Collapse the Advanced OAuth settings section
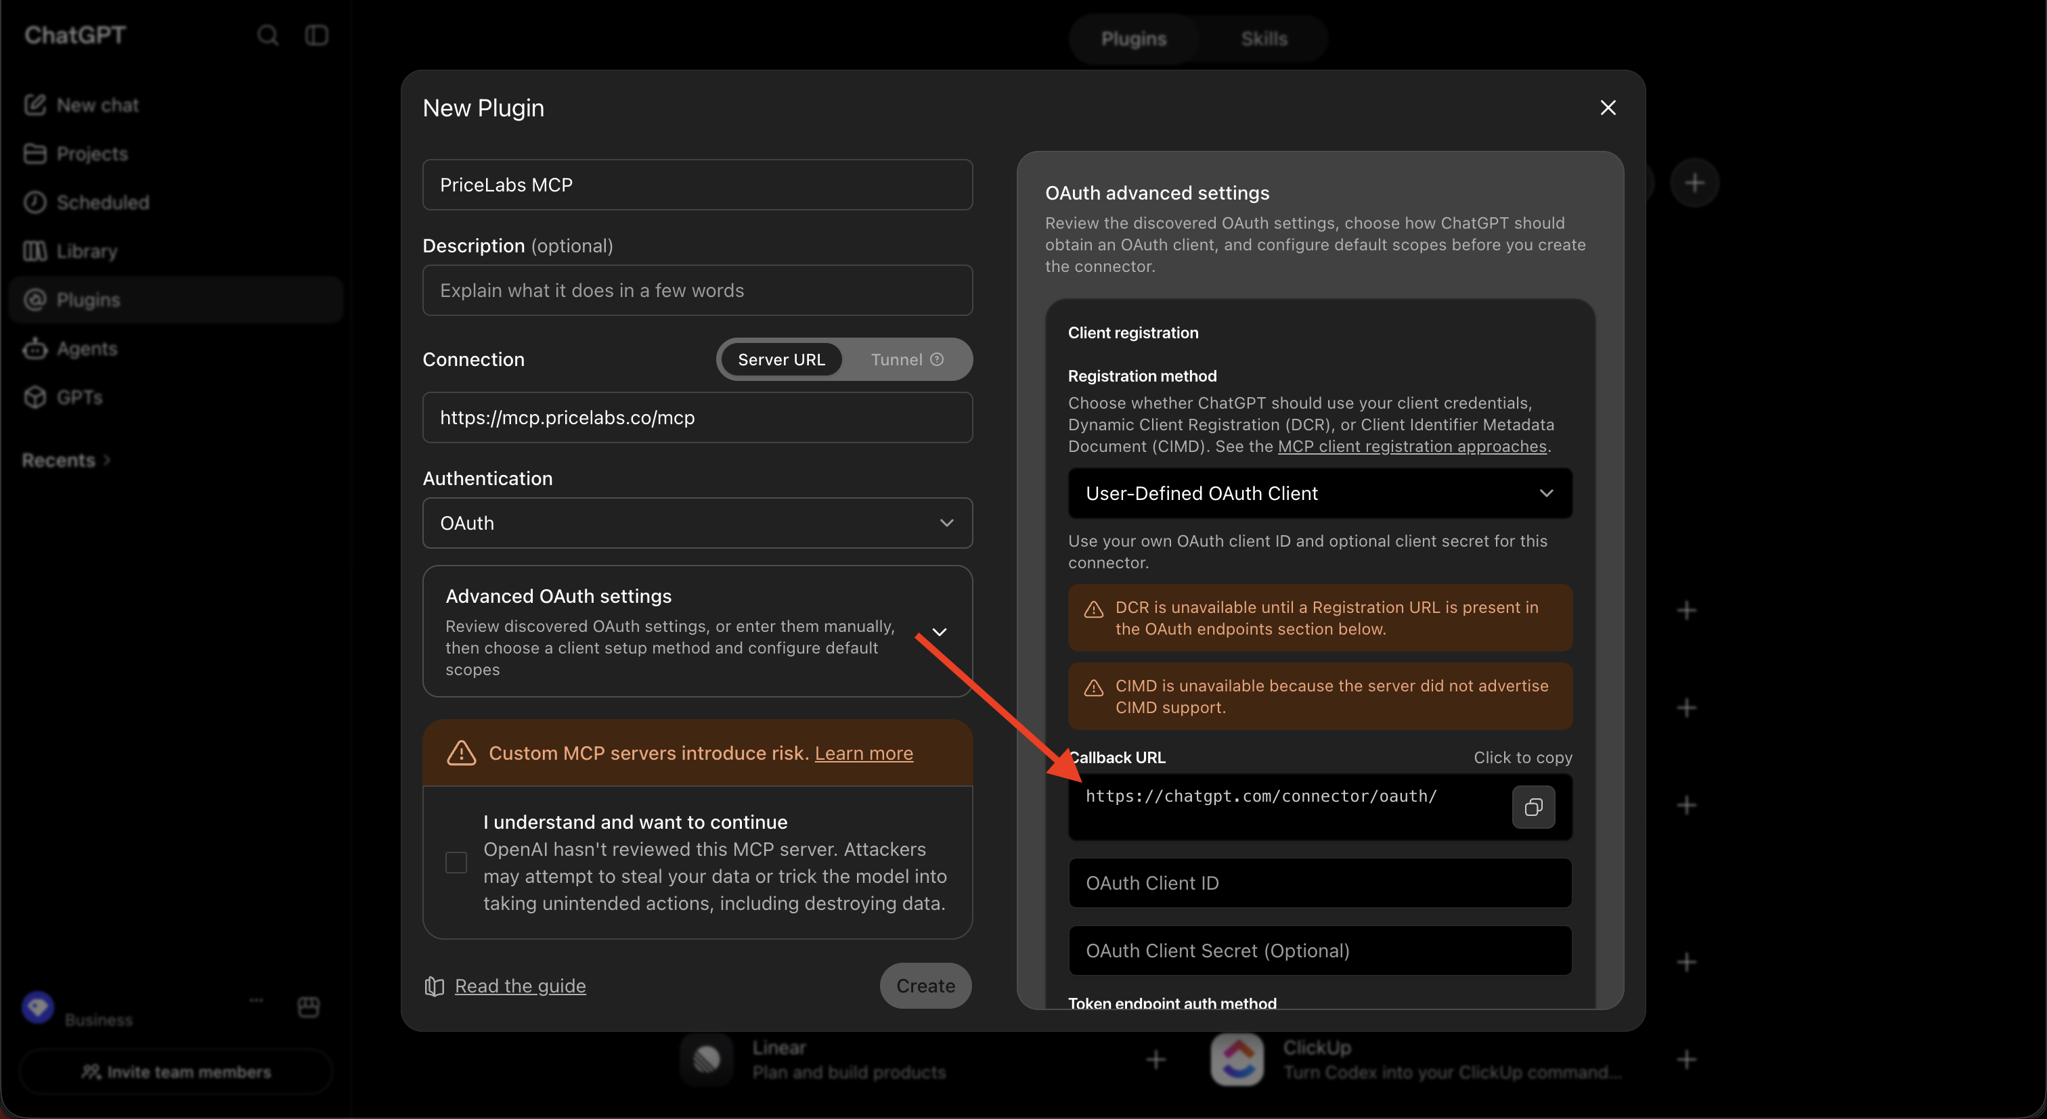The height and width of the screenshot is (1119, 2047). (x=940, y=632)
